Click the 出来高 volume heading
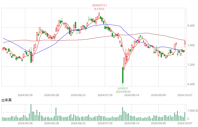 (x=6, y=100)
